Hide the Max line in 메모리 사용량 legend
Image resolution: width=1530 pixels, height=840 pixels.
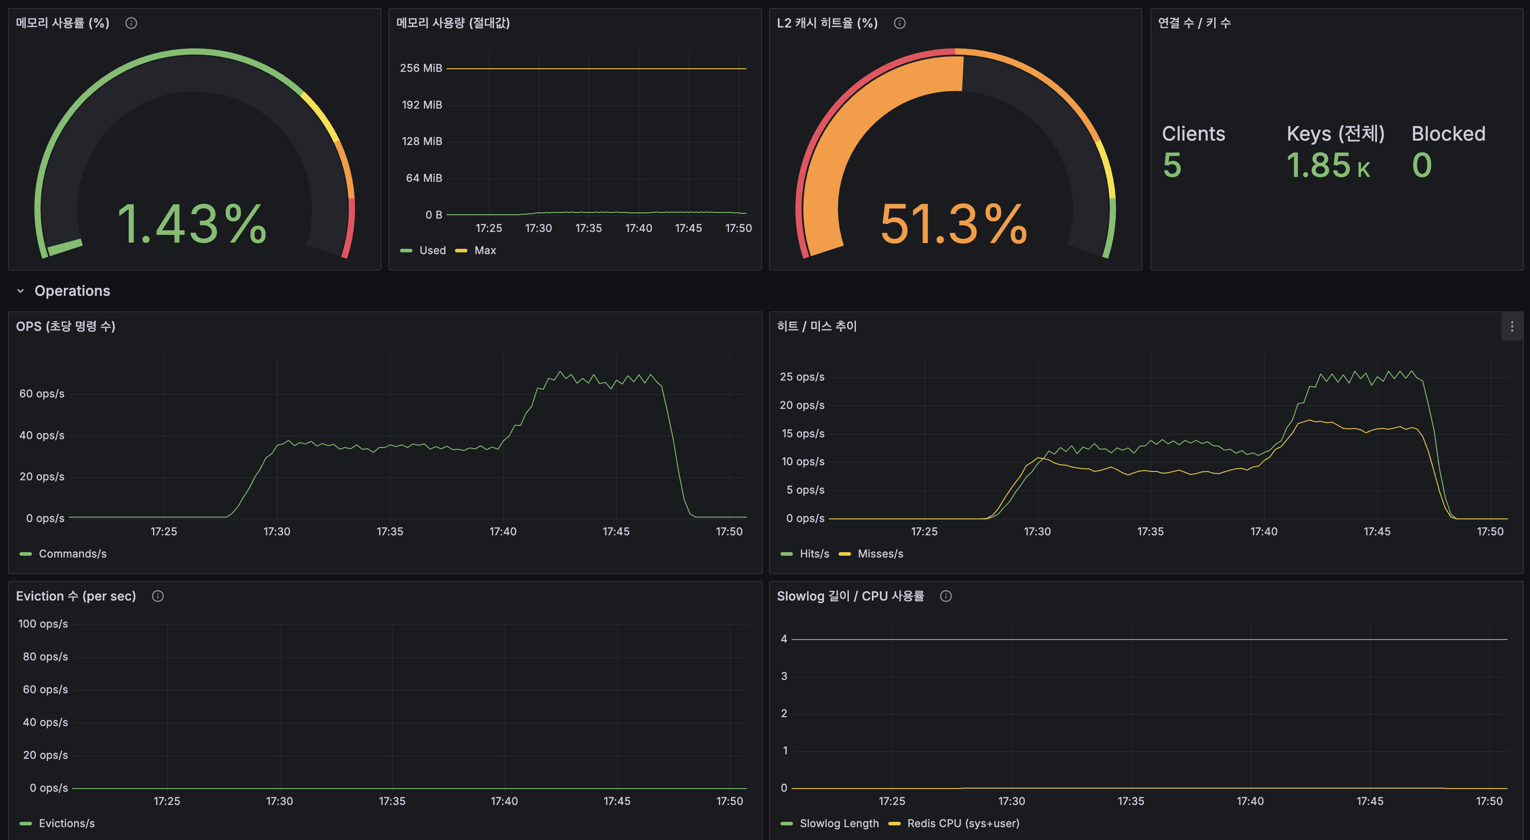pos(485,250)
